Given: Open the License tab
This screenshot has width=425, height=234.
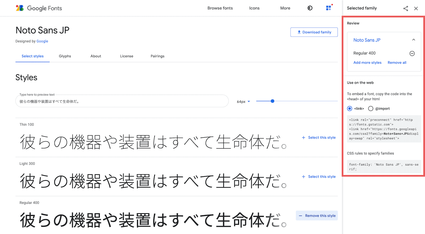Looking at the screenshot, I should (x=127, y=56).
